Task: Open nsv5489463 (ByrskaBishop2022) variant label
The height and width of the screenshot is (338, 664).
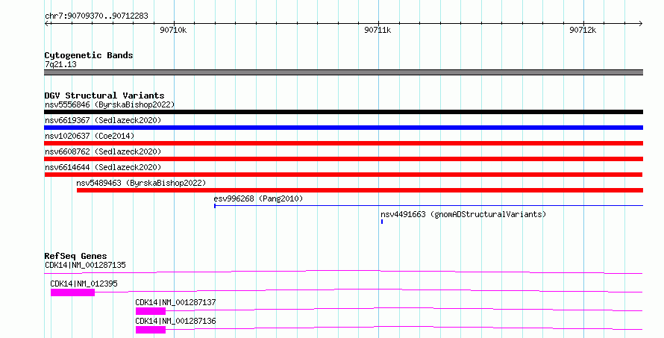Action: point(141,183)
